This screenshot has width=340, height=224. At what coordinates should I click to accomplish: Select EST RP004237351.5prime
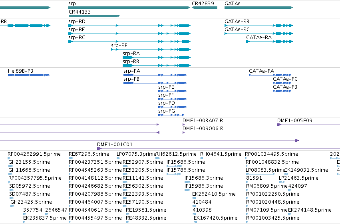tap(70, 166)
